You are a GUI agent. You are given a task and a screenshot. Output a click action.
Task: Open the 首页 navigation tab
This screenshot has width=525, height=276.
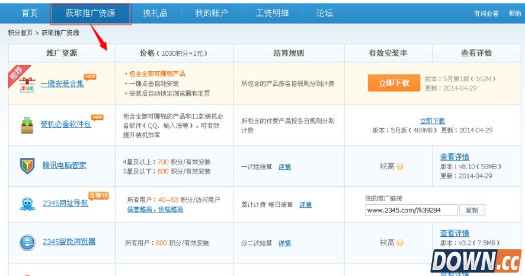[29, 13]
